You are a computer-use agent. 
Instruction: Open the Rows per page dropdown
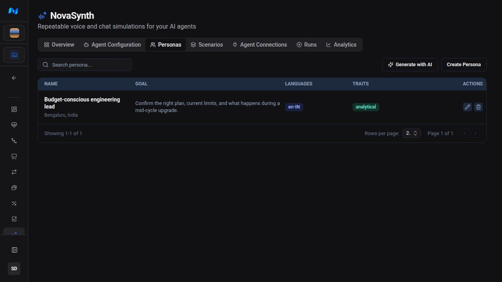pyautogui.click(x=412, y=133)
